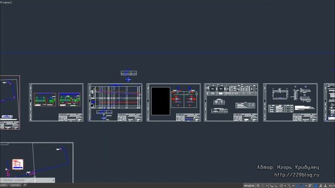The image size is (335, 188).
Task: Expand command line history arrow
Action: 53,180
